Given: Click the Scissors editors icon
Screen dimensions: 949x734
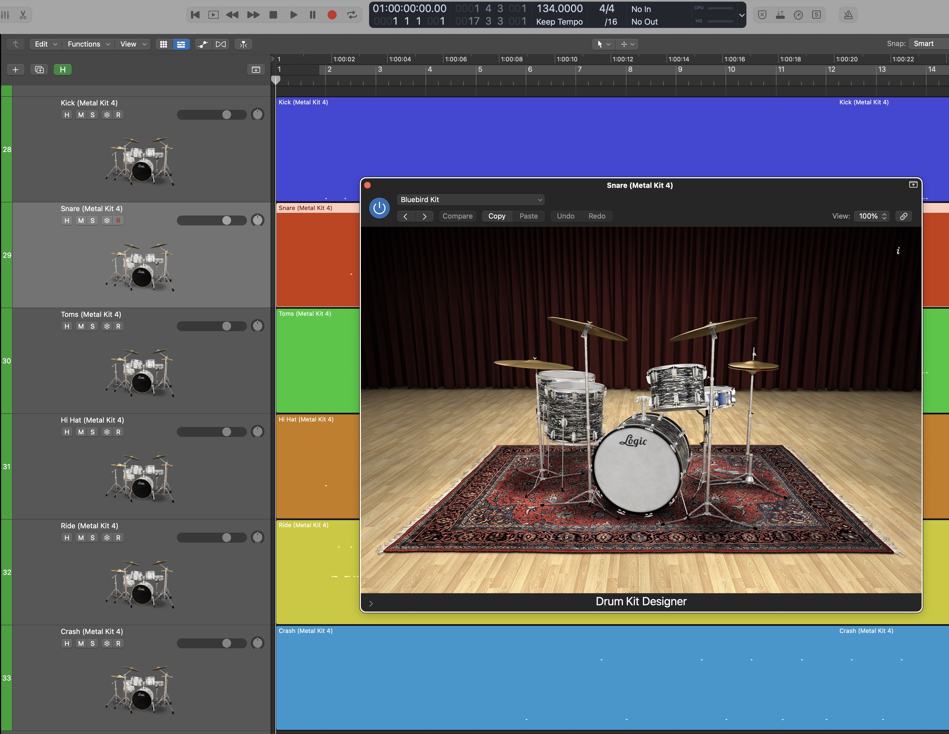Looking at the screenshot, I should (23, 15).
